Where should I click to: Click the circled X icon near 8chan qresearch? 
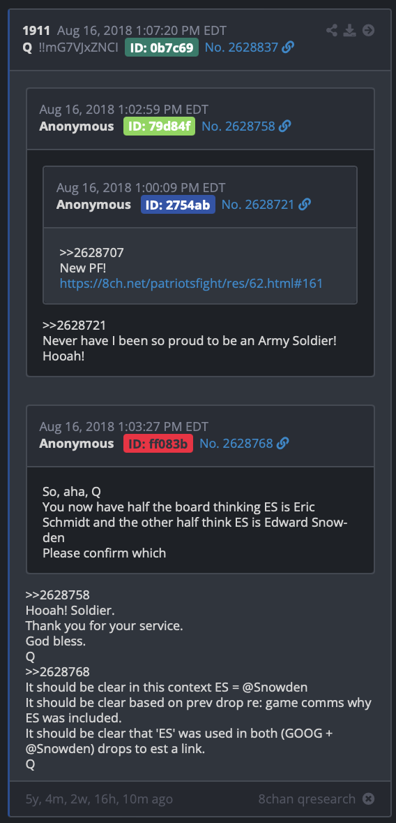(369, 799)
